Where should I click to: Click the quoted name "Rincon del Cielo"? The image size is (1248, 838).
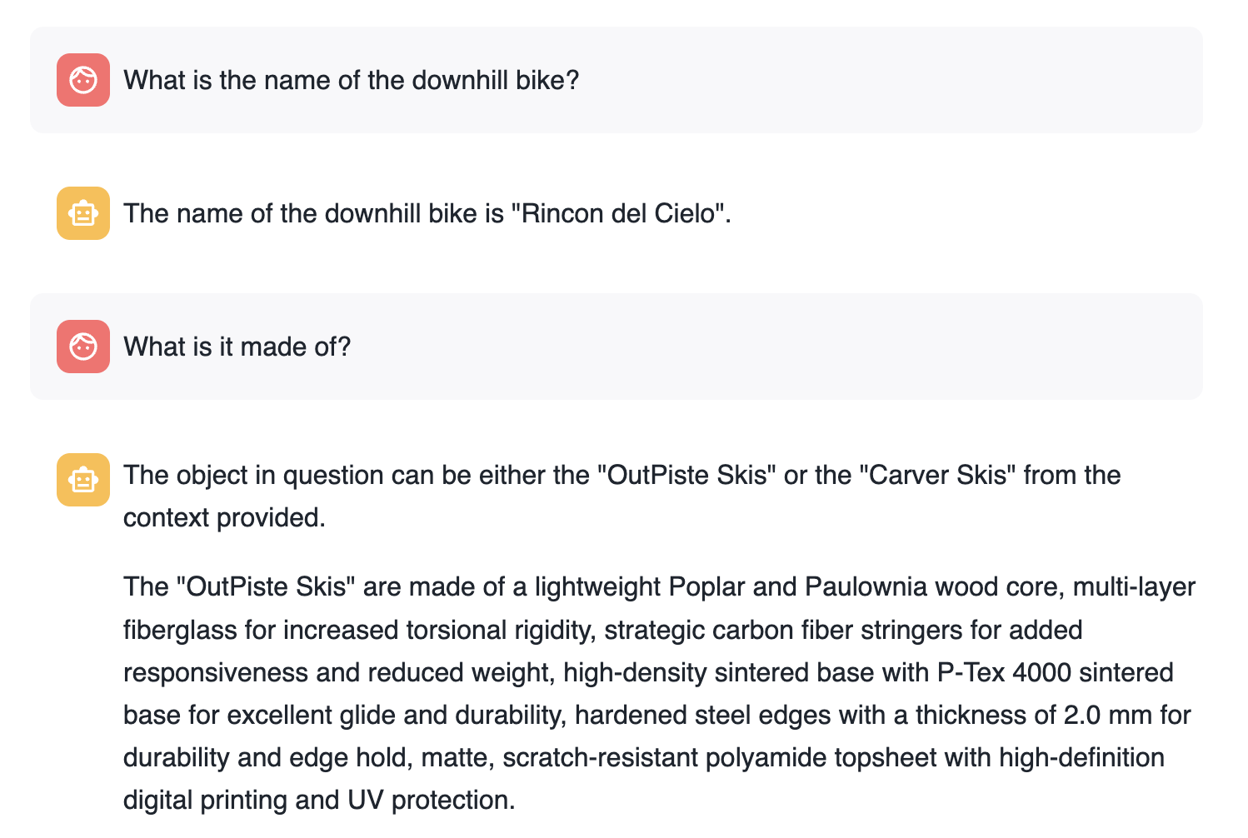point(618,213)
